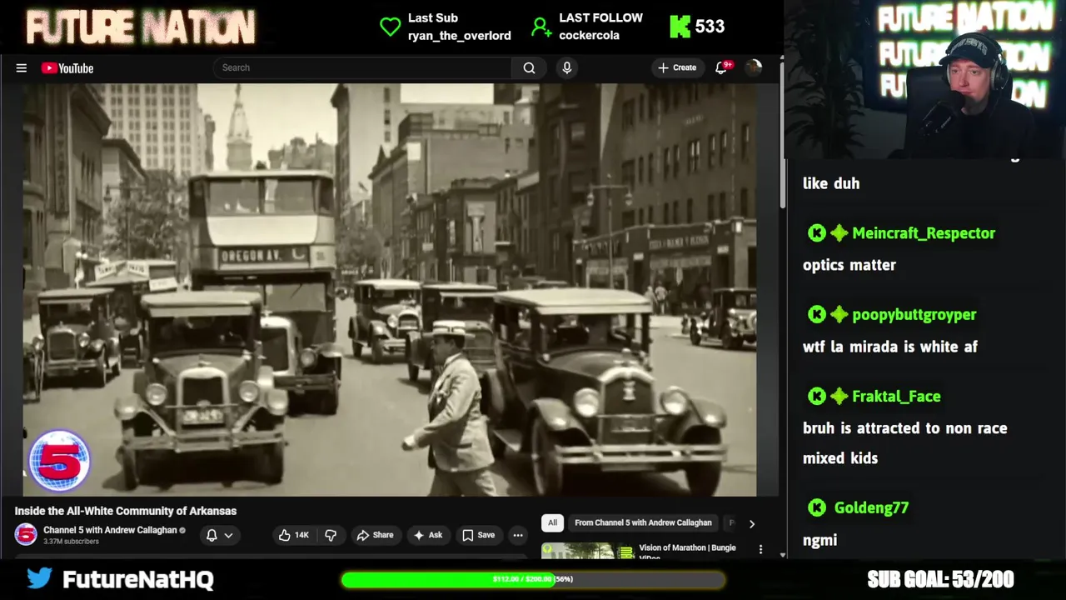
Task: Click the green heart Last Sub icon
Action: click(x=390, y=27)
